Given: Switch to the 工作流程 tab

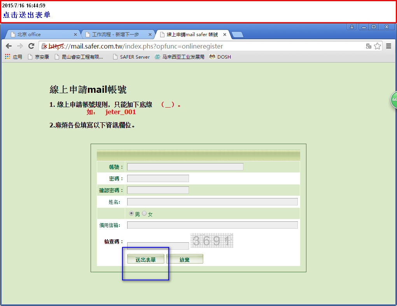Looking at the screenshot, I should (117, 35).
